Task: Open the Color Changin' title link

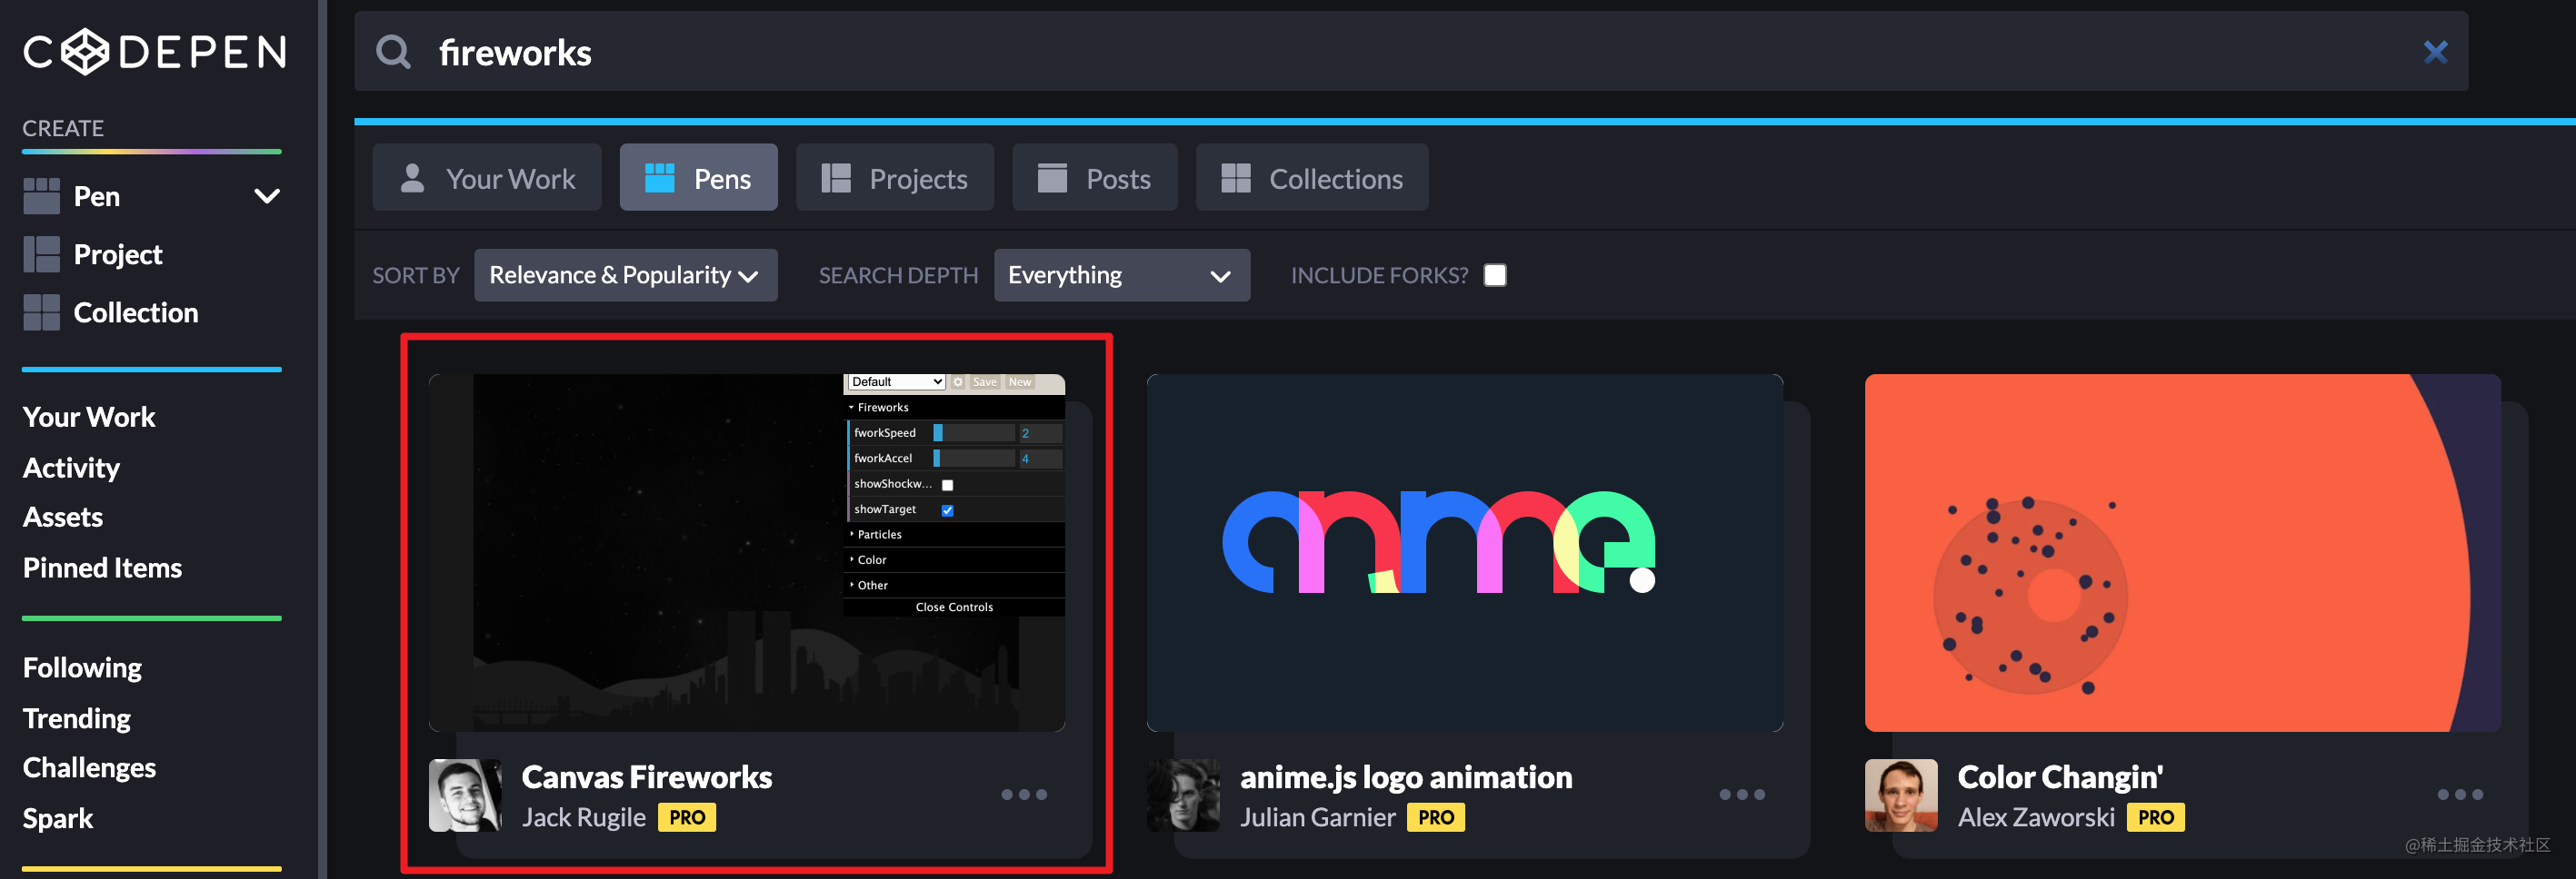Action: [2059, 776]
